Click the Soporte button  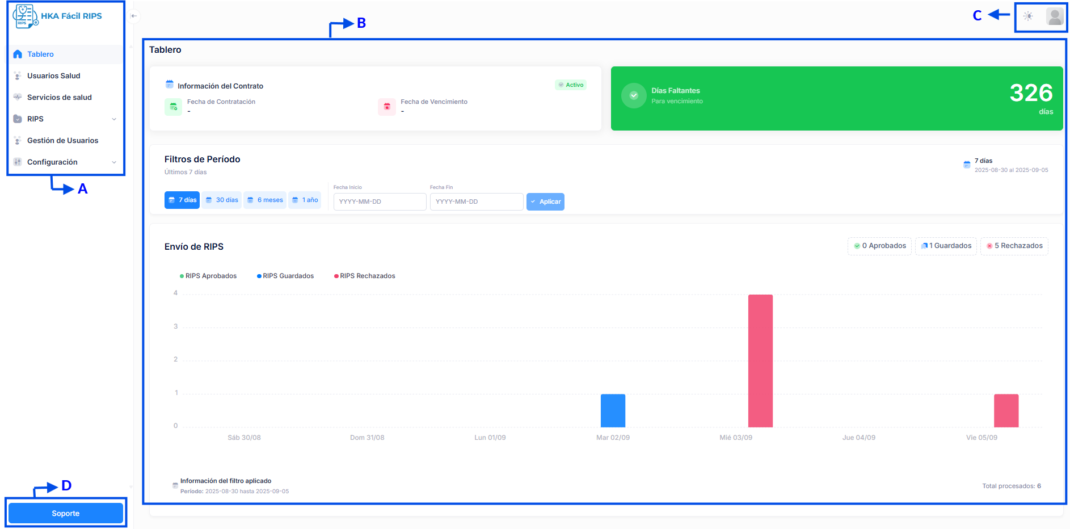[66, 513]
